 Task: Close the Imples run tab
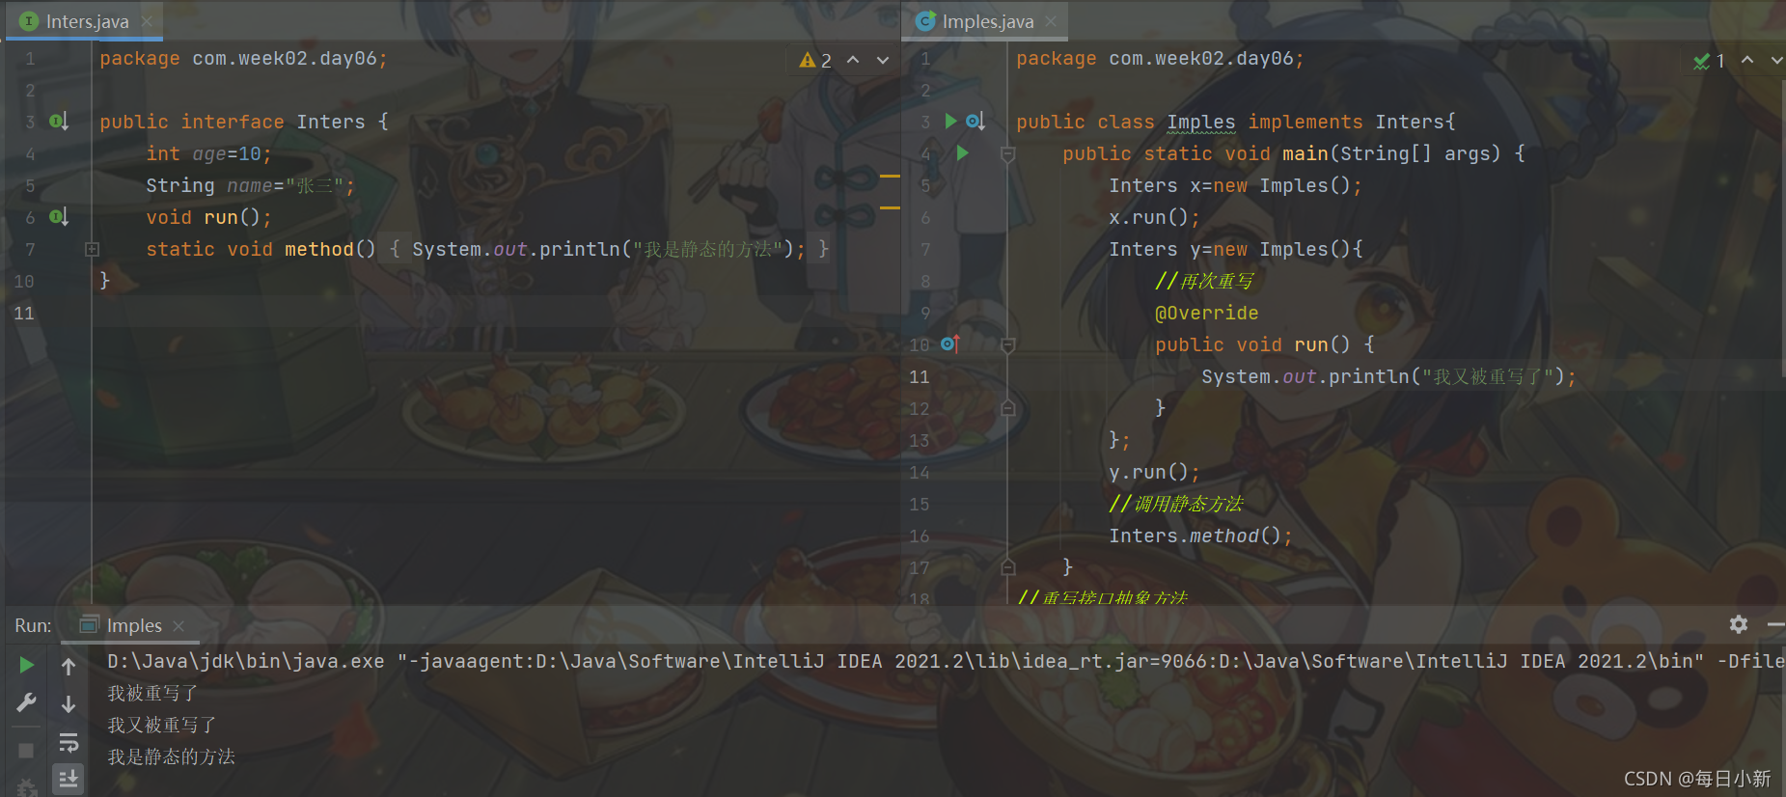[x=179, y=626]
